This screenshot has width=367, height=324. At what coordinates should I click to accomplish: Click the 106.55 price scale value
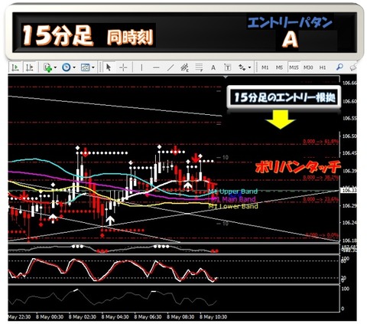pyautogui.click(x=349, y=119)
